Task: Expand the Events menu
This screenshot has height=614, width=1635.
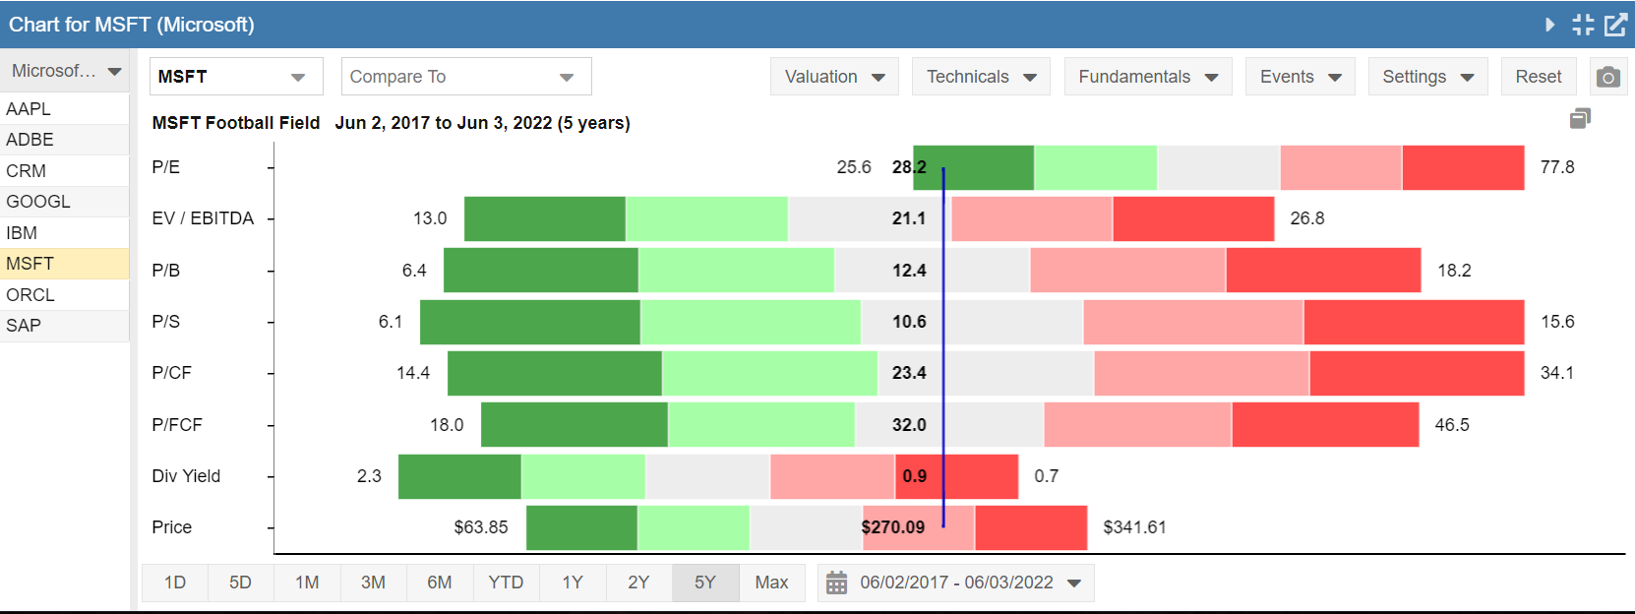Action: (x=1301, y=77)
